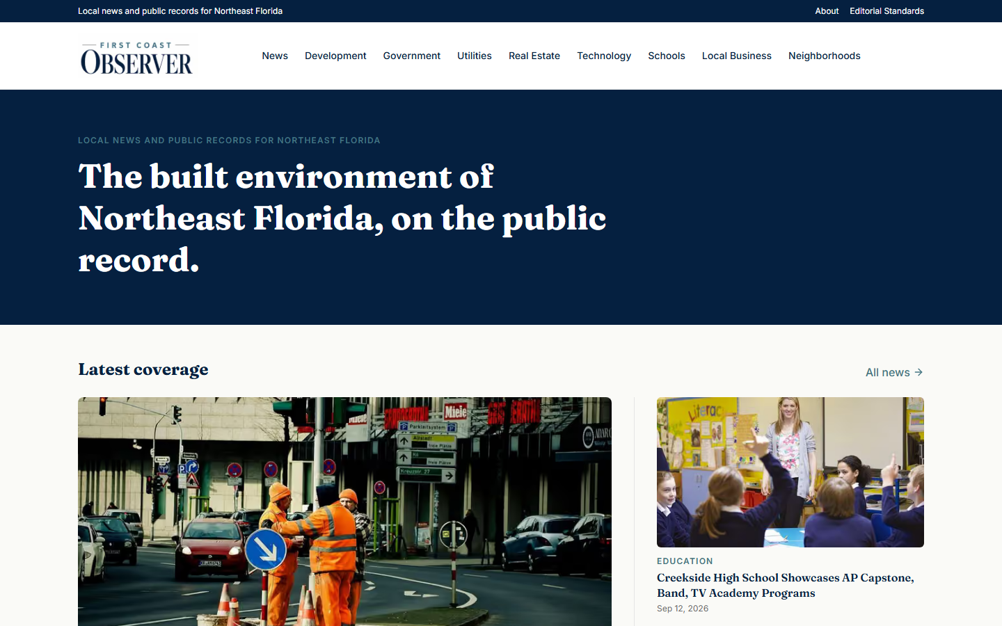Read the Creekside High School article headline

[786, 585]
